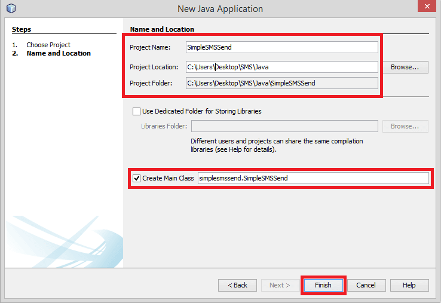Open Help for this wizard
Viewport: 441px width, 303px height.
point(409,285)
